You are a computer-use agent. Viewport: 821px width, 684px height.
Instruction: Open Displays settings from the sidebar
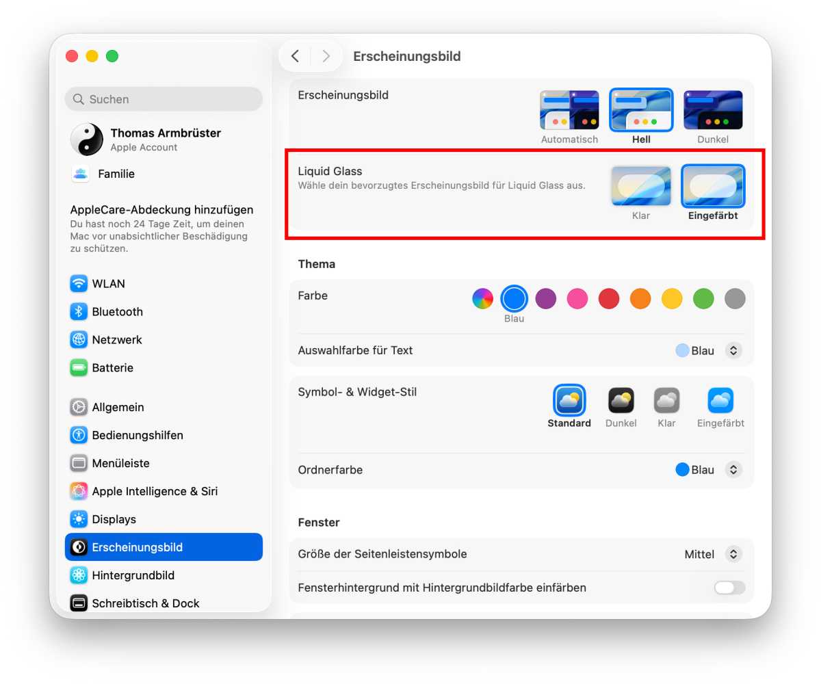click(113, 519)
